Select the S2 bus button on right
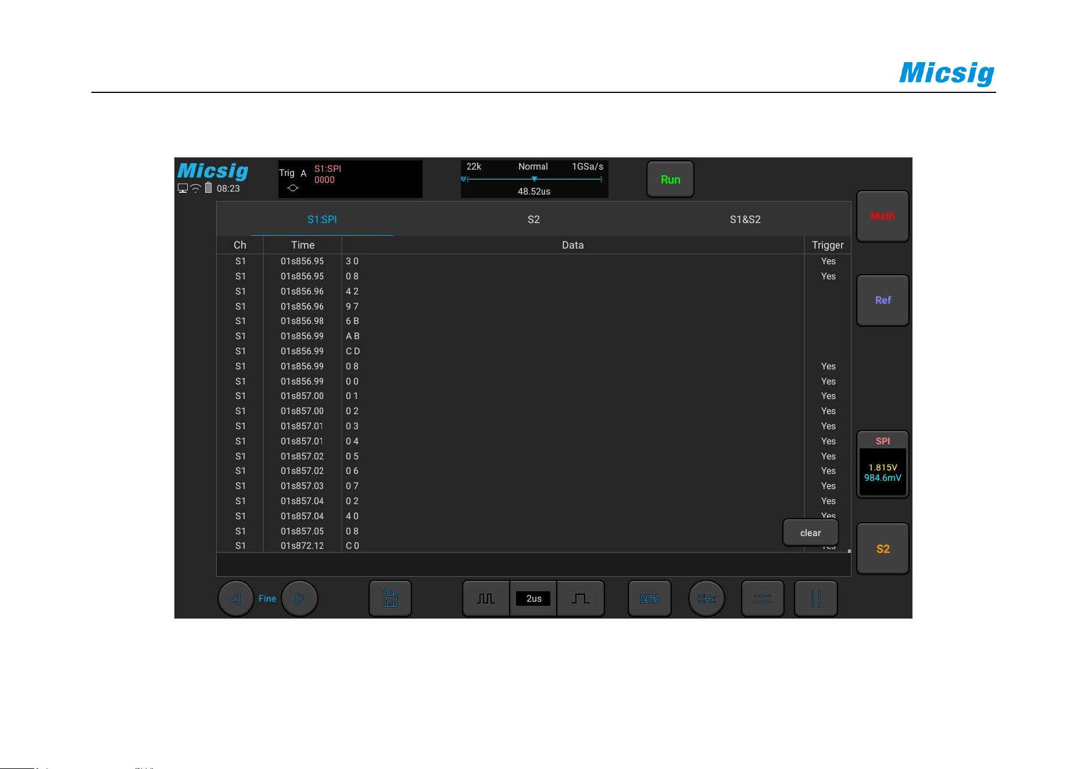1088x769 pixels. (882, 549)
